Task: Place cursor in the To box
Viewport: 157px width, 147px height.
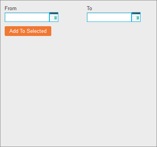Action: (x=109, y=17)
